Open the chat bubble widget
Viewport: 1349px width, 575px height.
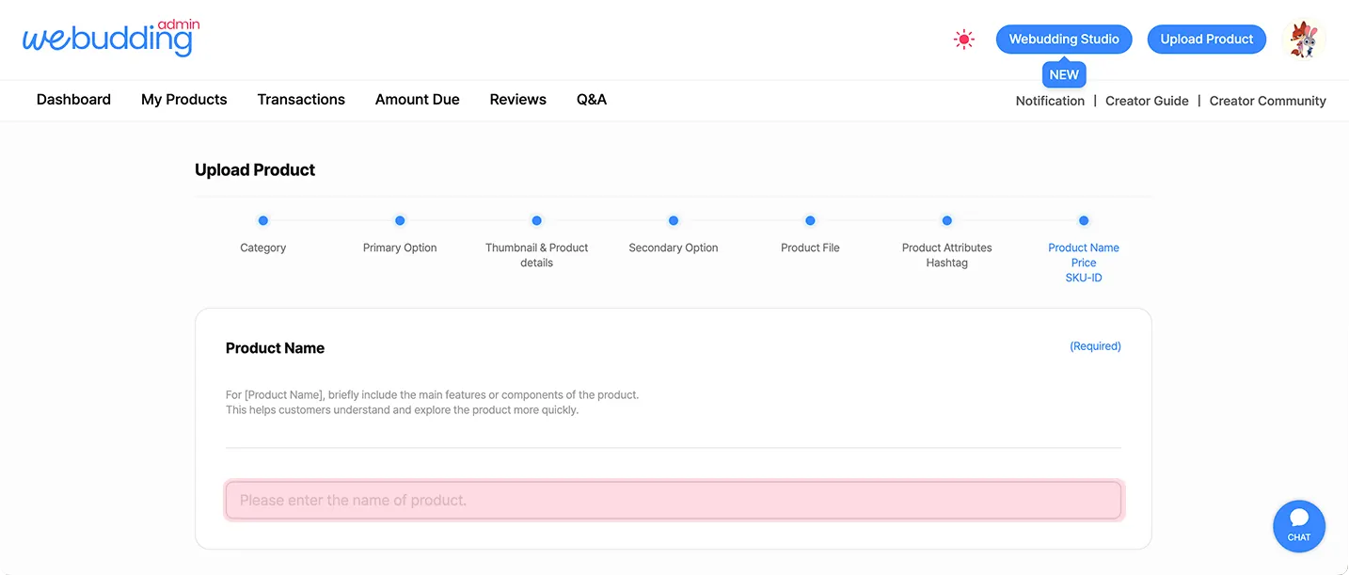(1298, 525)
